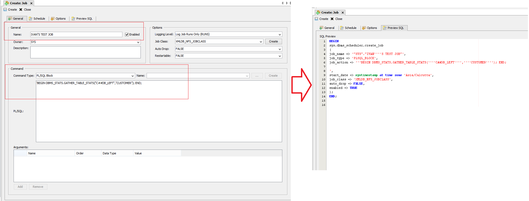Click the start_date line in SQL preview
This screenshot has height=201, width=529.
click(x=381, y=75)
